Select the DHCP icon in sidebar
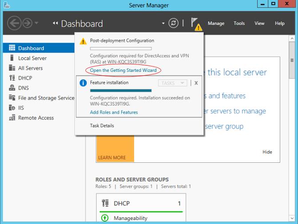This screenshot has height=224, width=298. coord(12,78)
